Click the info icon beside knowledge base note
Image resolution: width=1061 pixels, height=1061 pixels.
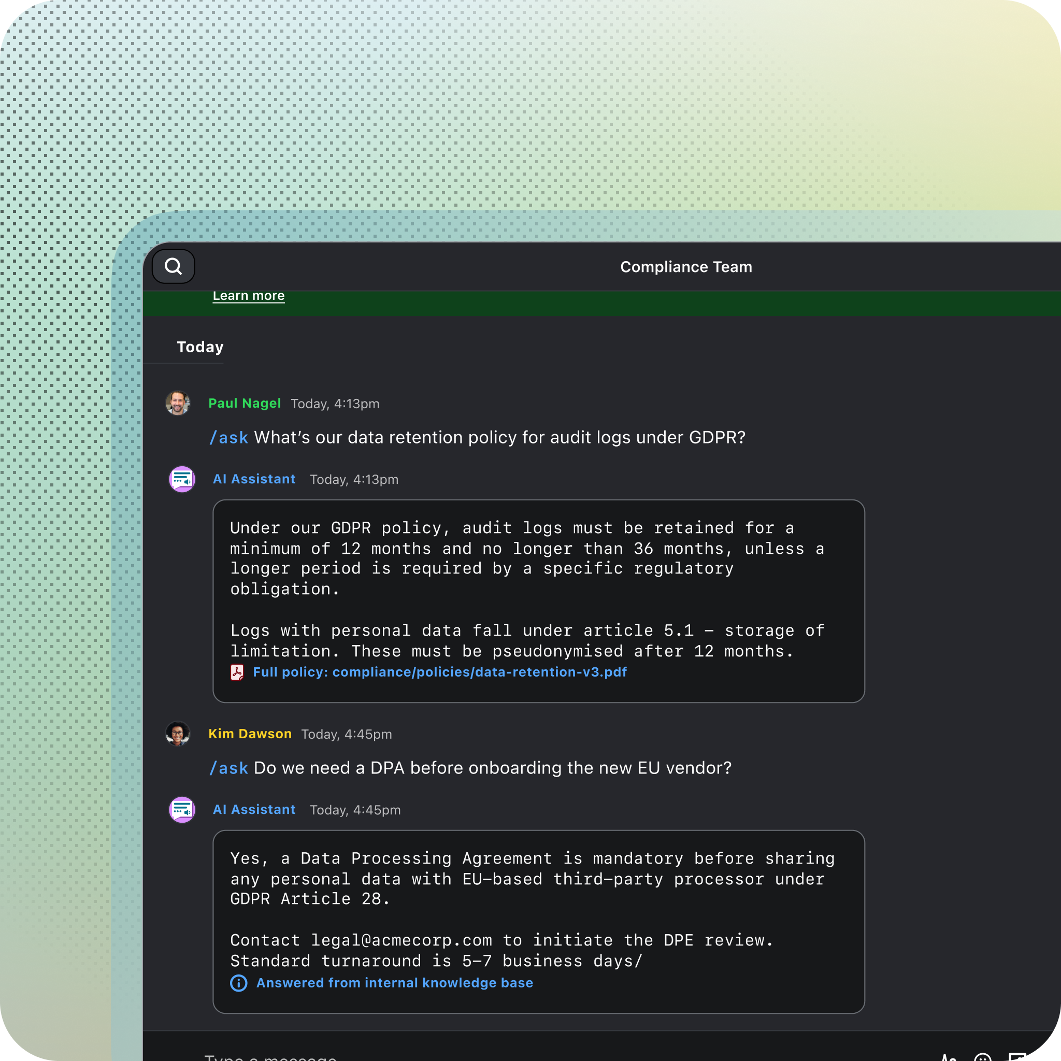pos(238,983)
